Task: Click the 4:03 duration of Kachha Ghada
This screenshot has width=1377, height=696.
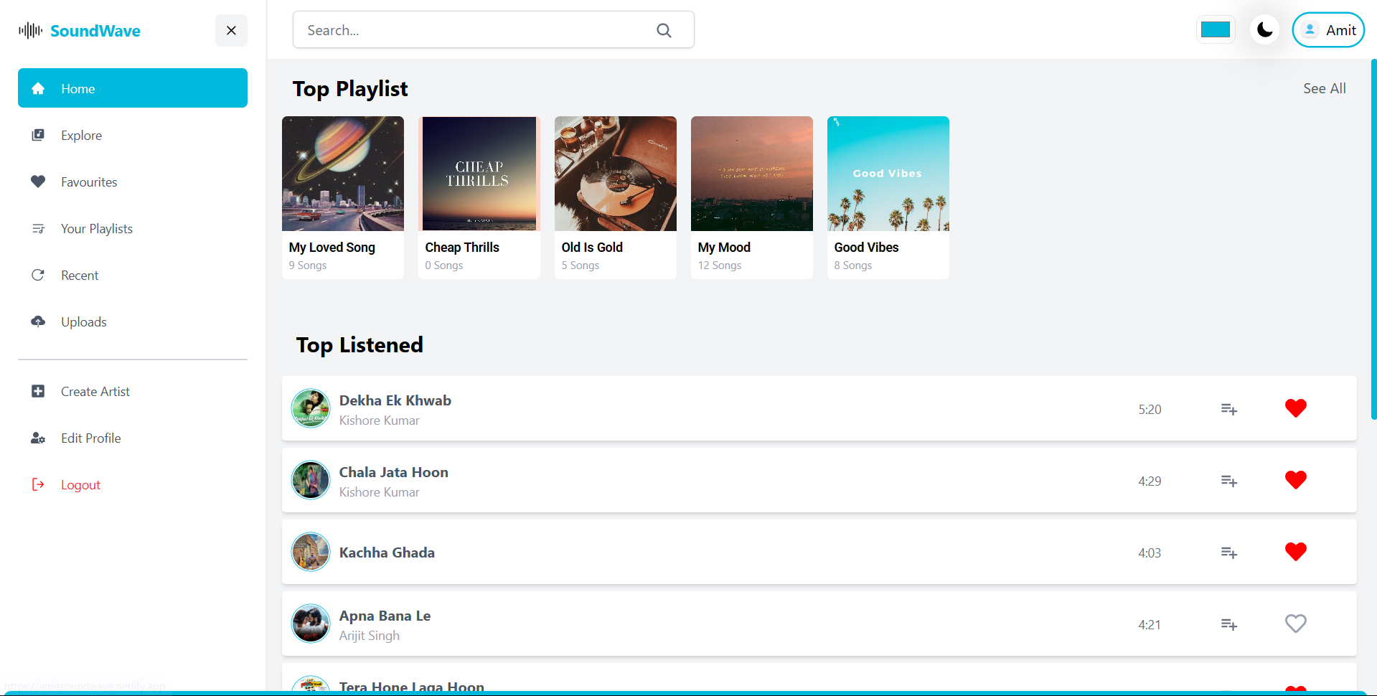Action: (1150, 552)
